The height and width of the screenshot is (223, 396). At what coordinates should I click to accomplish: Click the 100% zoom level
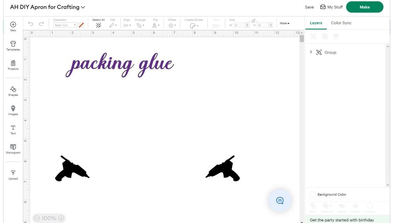click(x=49, y=218)
